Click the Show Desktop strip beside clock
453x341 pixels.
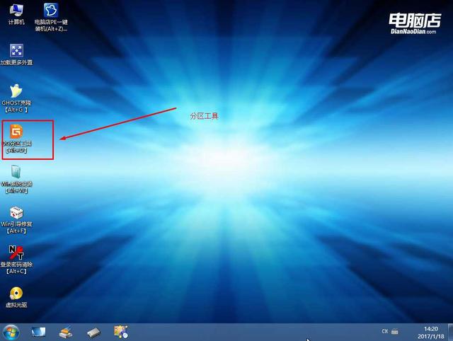[x=450, y=332]
